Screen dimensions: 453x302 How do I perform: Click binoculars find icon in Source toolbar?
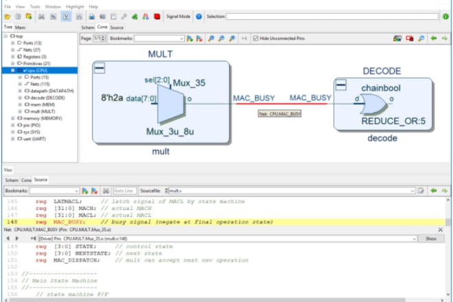(x=106, y=191)
